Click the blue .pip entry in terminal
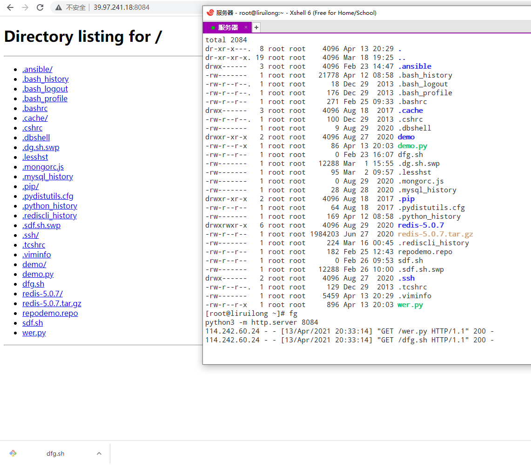Image resolution: width=531 pixels, height=465 pixels. coord(406,199)
